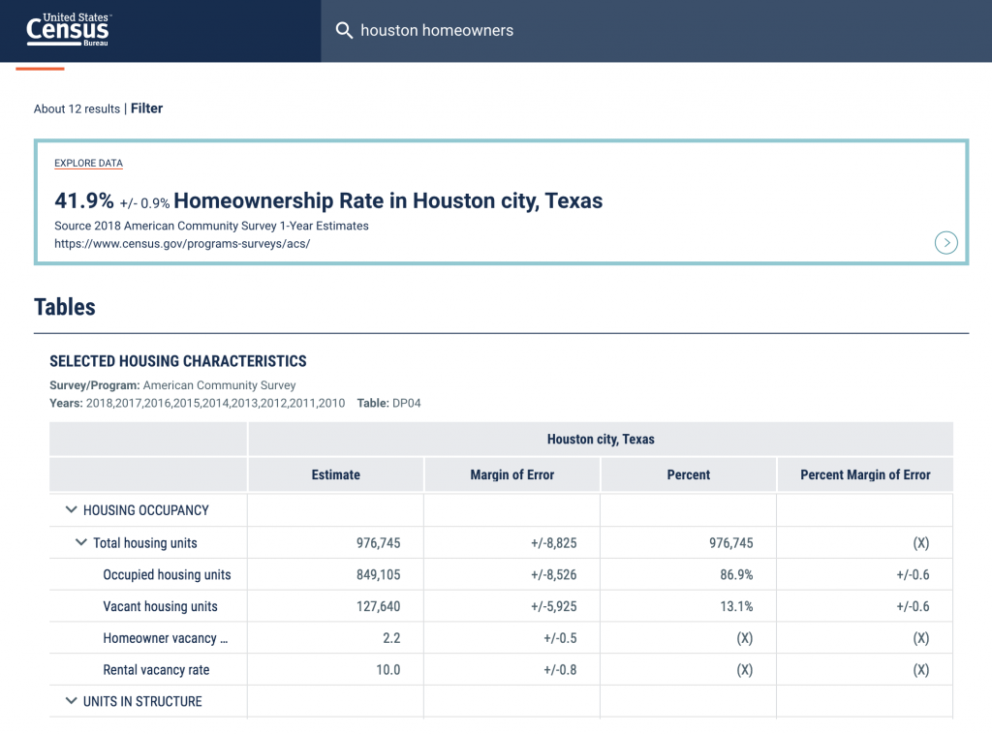
Task: Click the estimate value 976,745
Action: click(x=379, y=543)
